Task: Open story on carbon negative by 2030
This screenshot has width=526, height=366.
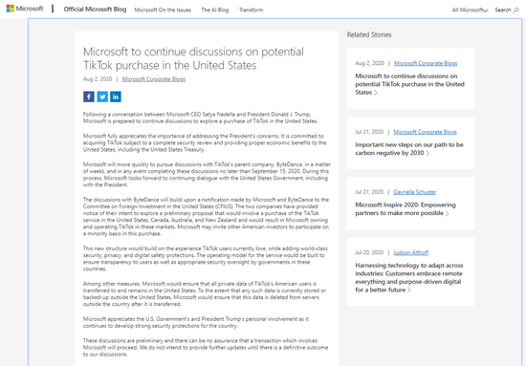Action: tap(409, 149)
